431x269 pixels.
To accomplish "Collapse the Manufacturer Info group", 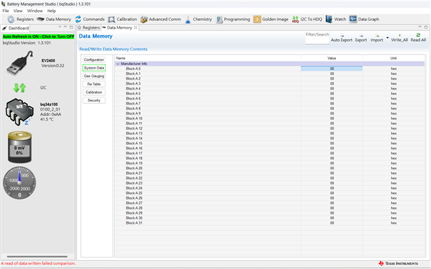I will pos(118,64).
